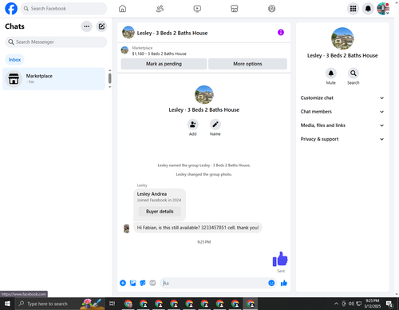This screenshot has width=399, height=310.
Task: Open the Marketplace chat folder
Action: [x=53, y=79]
